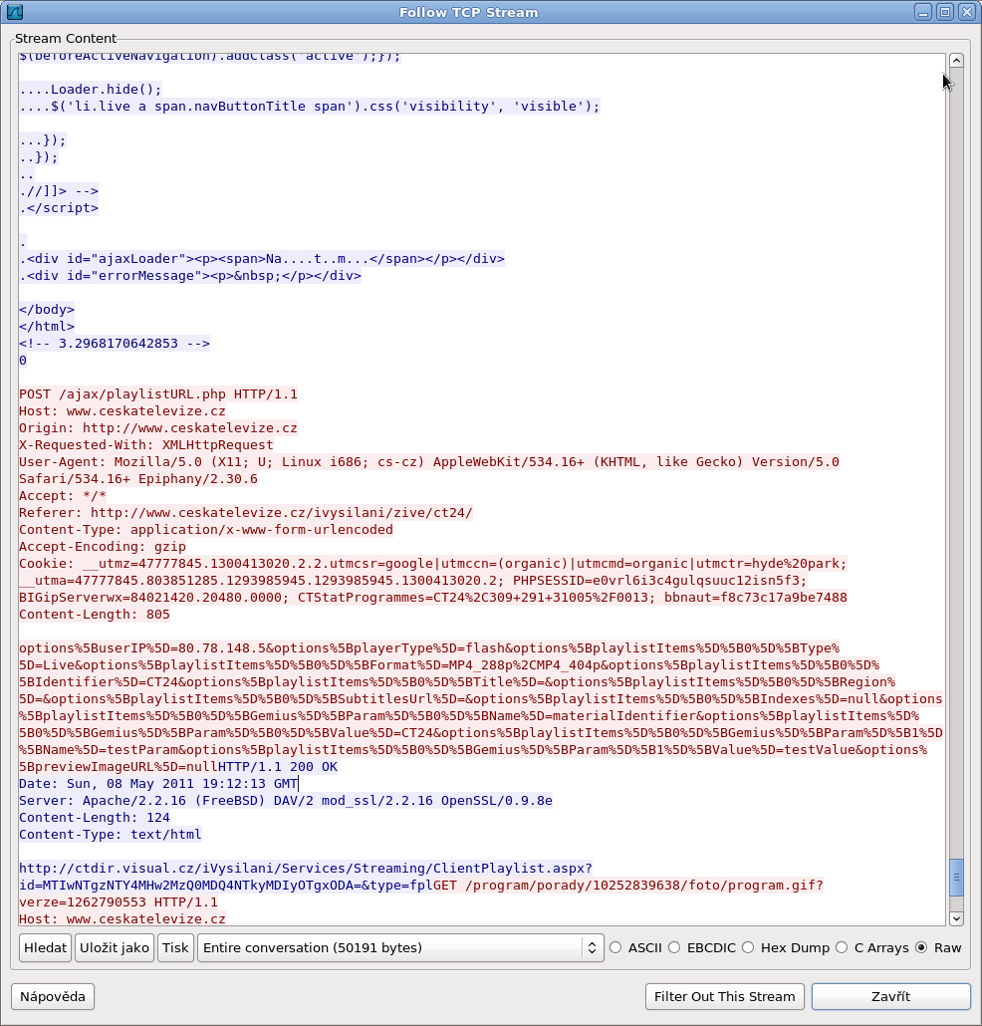The width and height of the screenshot is (982, 1026).
Task: Click the Cookie: __utmz line
Action: coord(433,564)
